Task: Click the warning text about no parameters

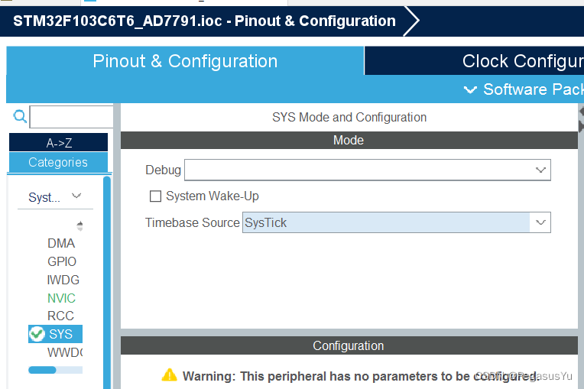Action: 360,376
